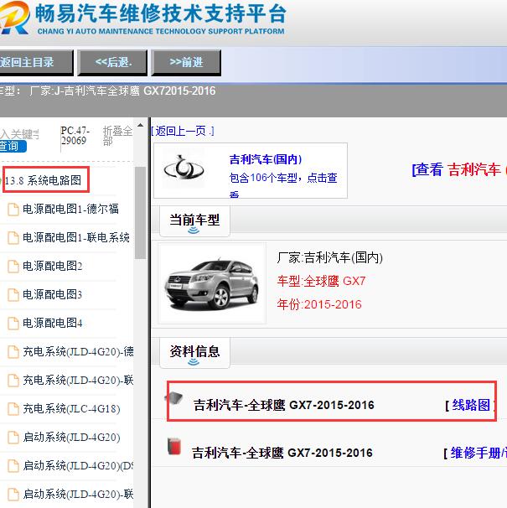Viewport: 507px width, 508px height.
Task: Go forward with >>前进 button
Action: (x=186, y=62)
